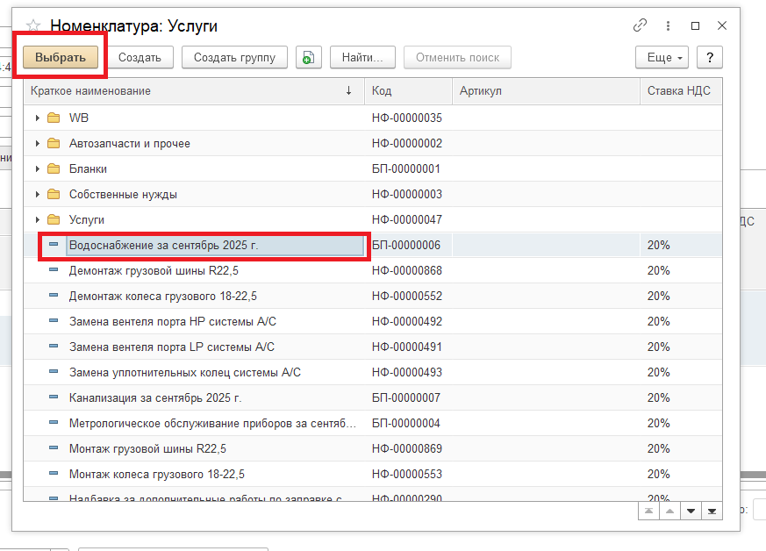This screenshot has width=766, height=551.
Task: Click the Создать группу button
Action: 234,58
